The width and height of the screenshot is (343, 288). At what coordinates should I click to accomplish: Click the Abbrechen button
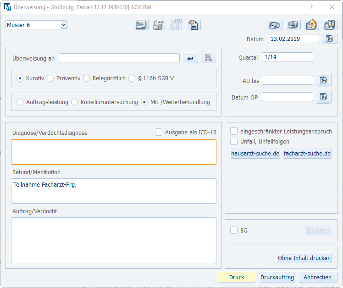tap(317, 277)
